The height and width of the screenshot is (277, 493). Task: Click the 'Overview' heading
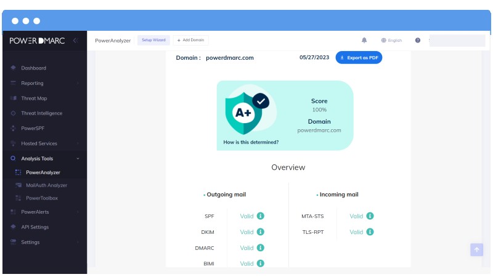coord(288,167)
